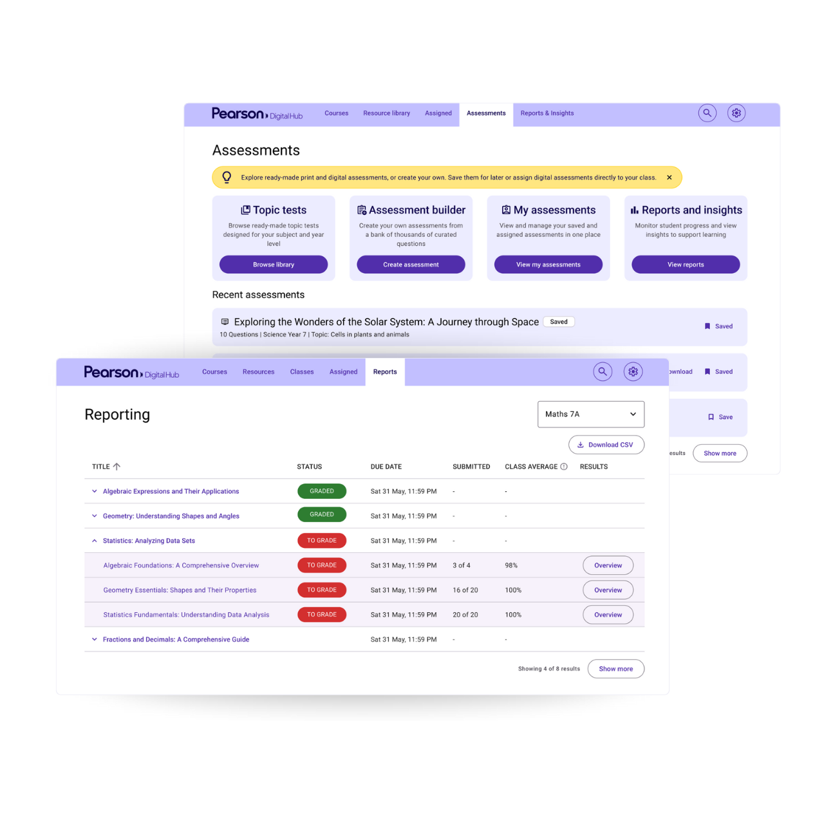Expand Algebraic Expressions and Their Applications row
824x824 pixels.
pyautogui.click(x=95, y=491)
